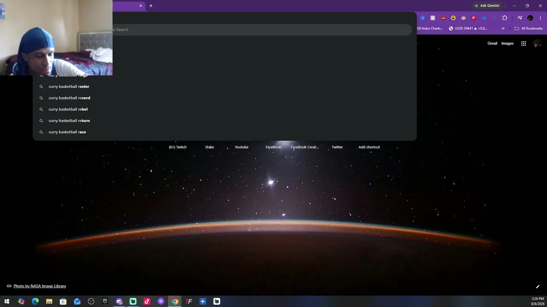Click the blue sound-waves extension icon
The image size is (547, 307).
tap(484, 18)
